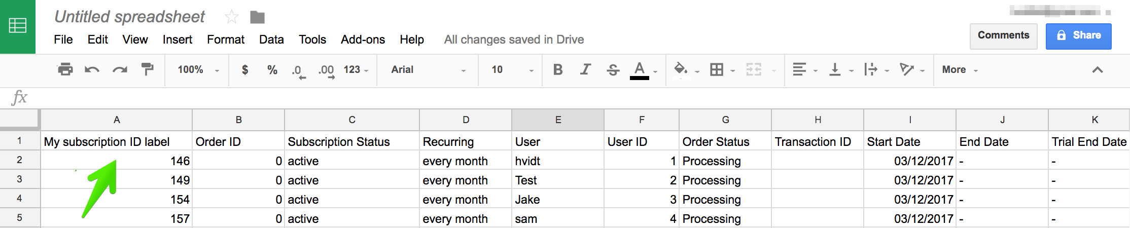1130x228 pixels.
Task: Select row 3 header
Action: [20, 179]
